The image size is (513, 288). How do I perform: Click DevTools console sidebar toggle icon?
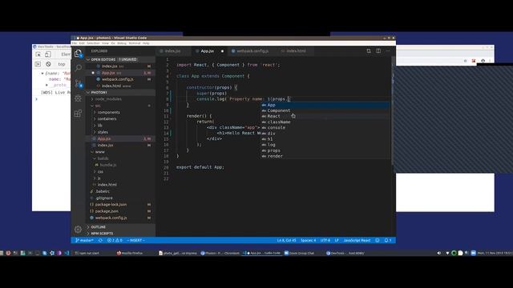pyautogui.click(x=38, y=64)
